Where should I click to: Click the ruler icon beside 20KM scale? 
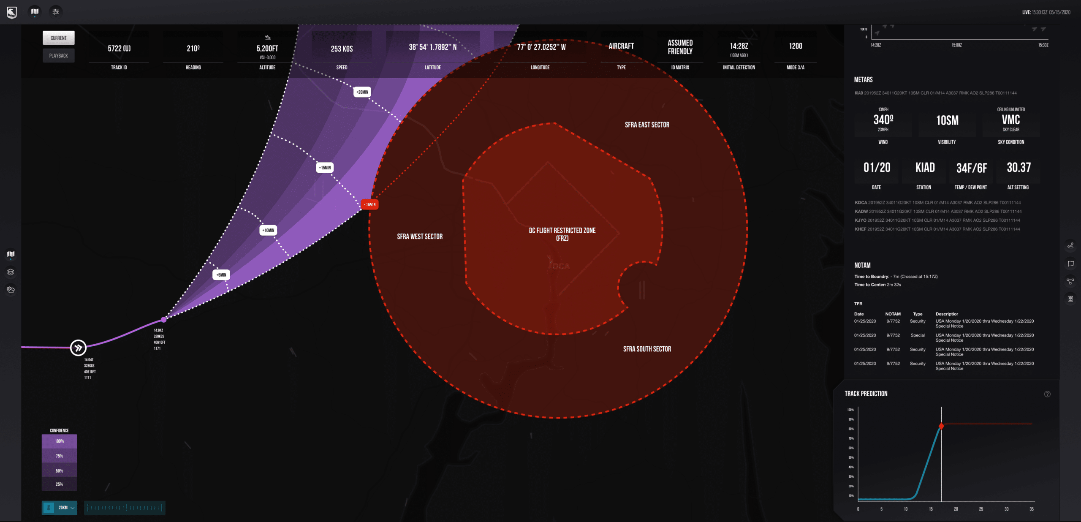[49, 508]
